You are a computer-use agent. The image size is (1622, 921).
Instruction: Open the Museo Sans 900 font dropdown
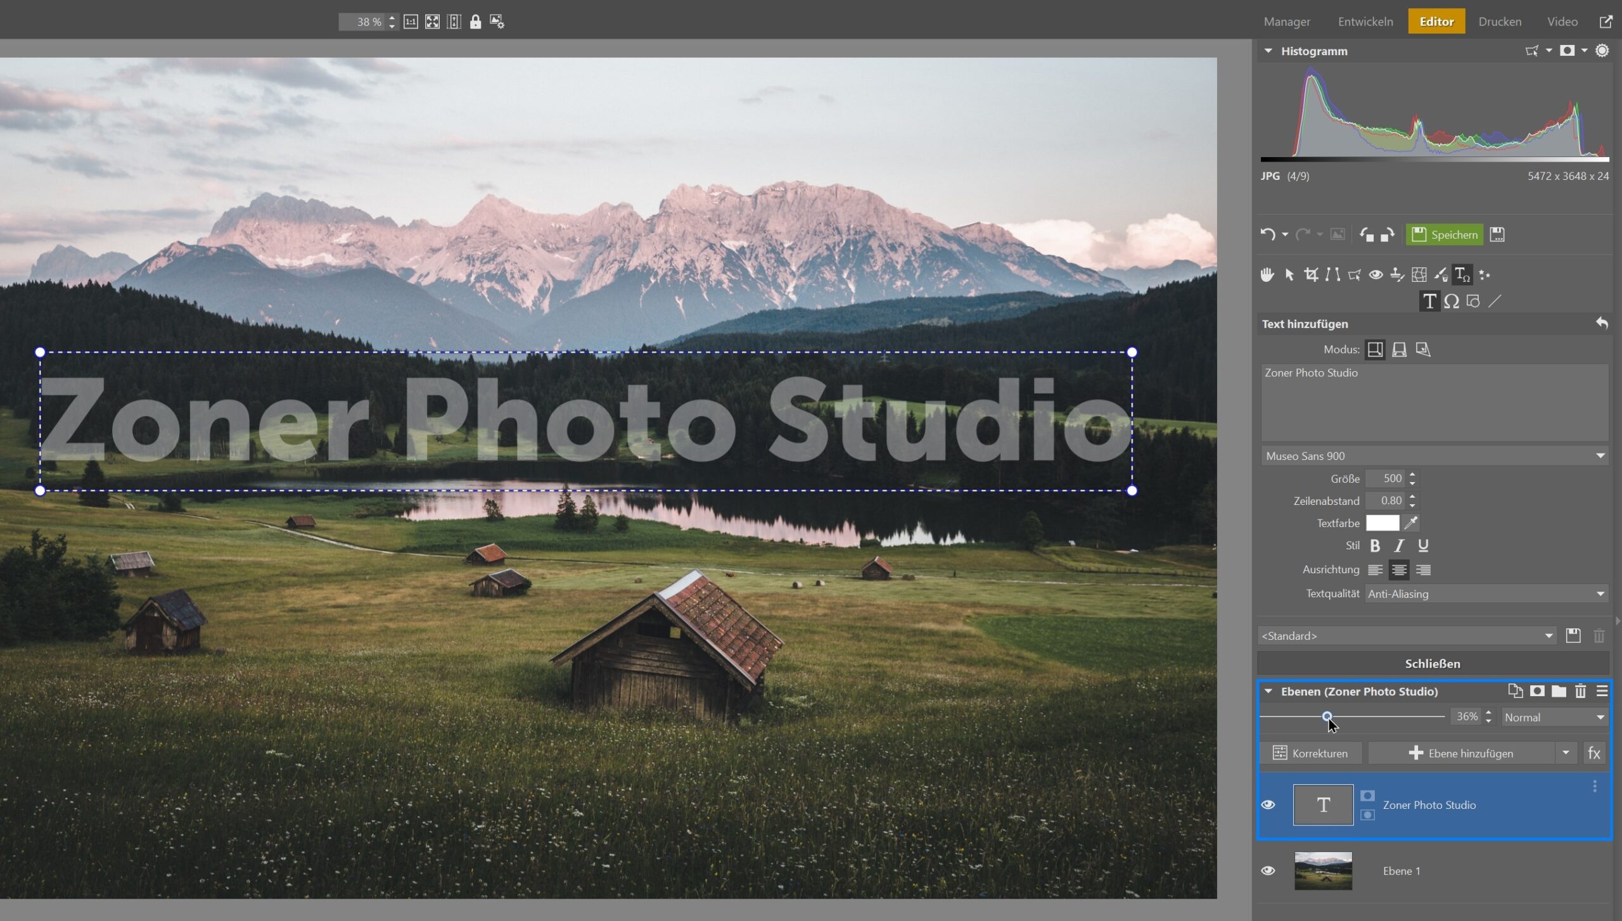[1434, 456]
